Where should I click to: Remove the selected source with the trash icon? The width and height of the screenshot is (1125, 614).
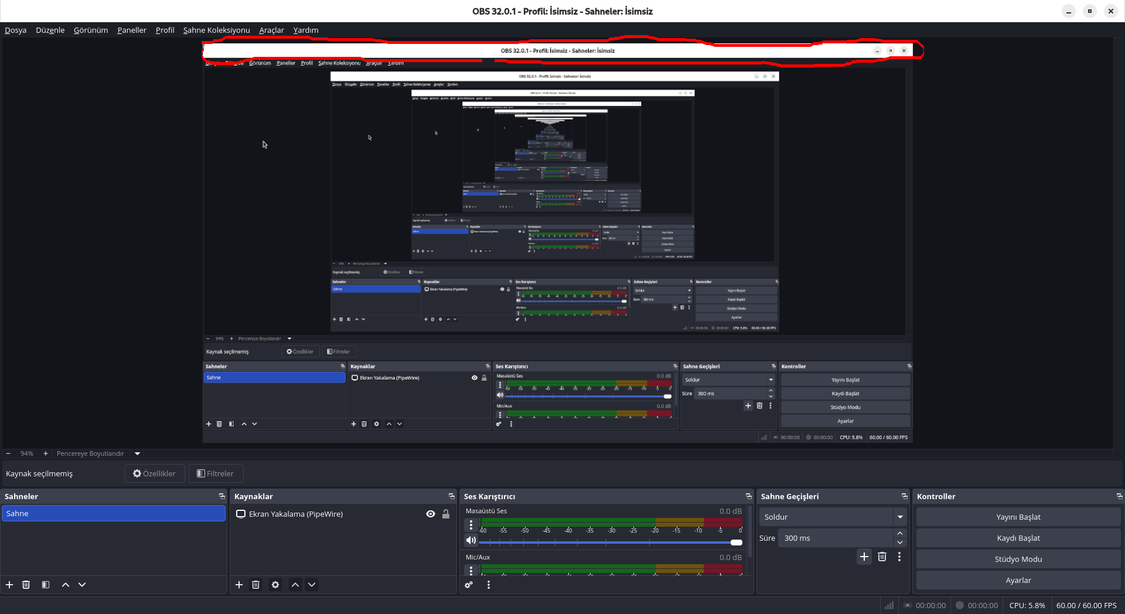(x=255, y=585)
